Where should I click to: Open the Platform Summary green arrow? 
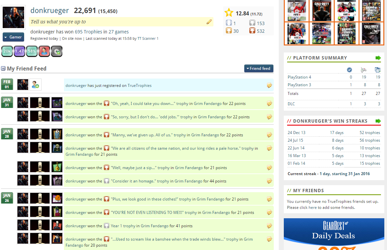click(378, 58)
